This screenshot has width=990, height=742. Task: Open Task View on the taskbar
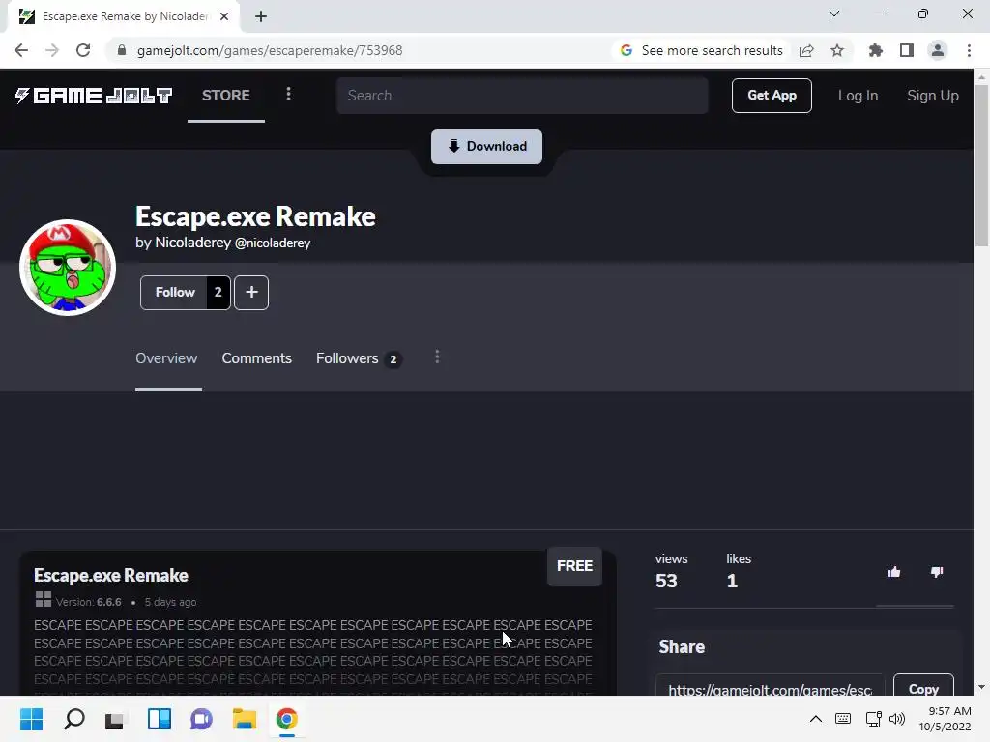116,719
